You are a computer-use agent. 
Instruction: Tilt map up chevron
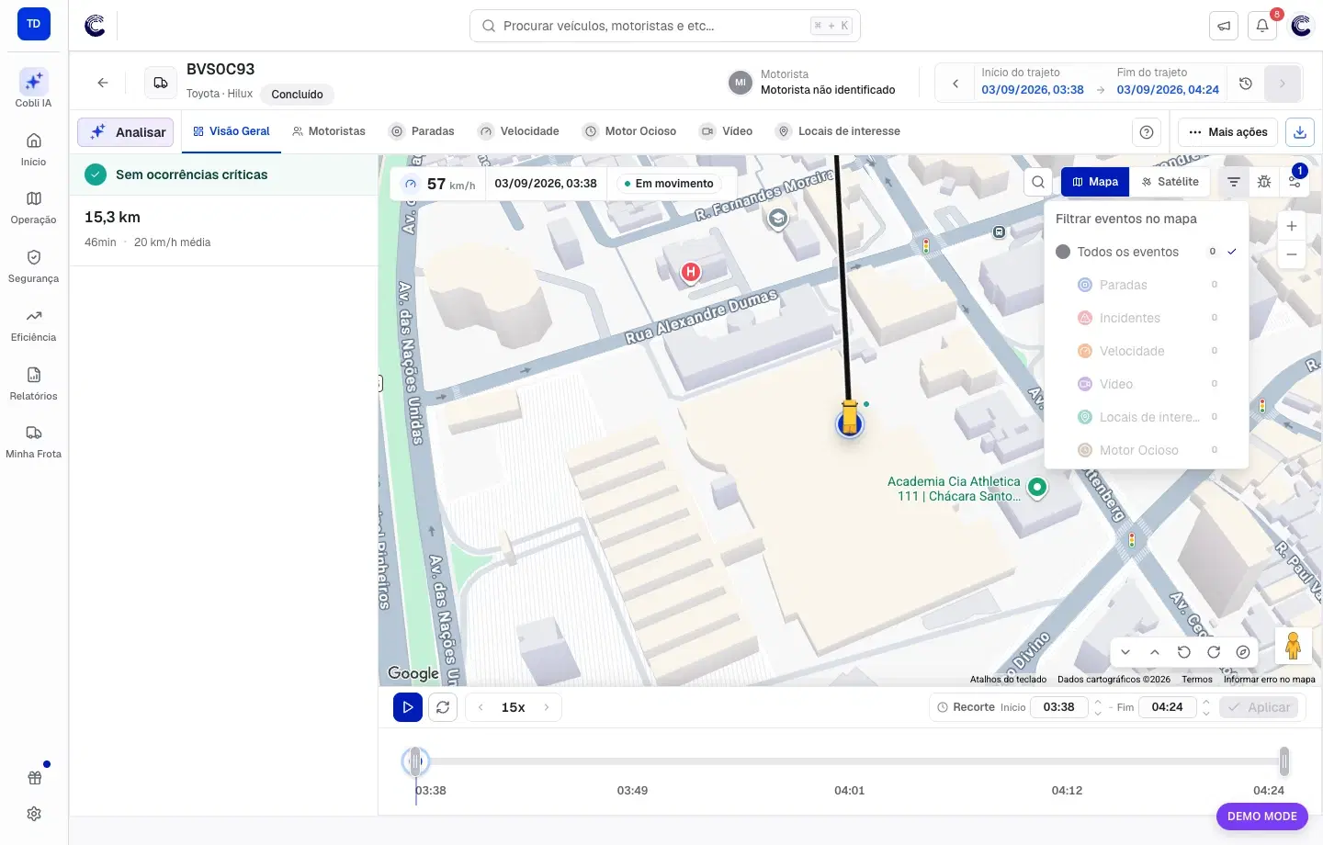(1155, 652)
